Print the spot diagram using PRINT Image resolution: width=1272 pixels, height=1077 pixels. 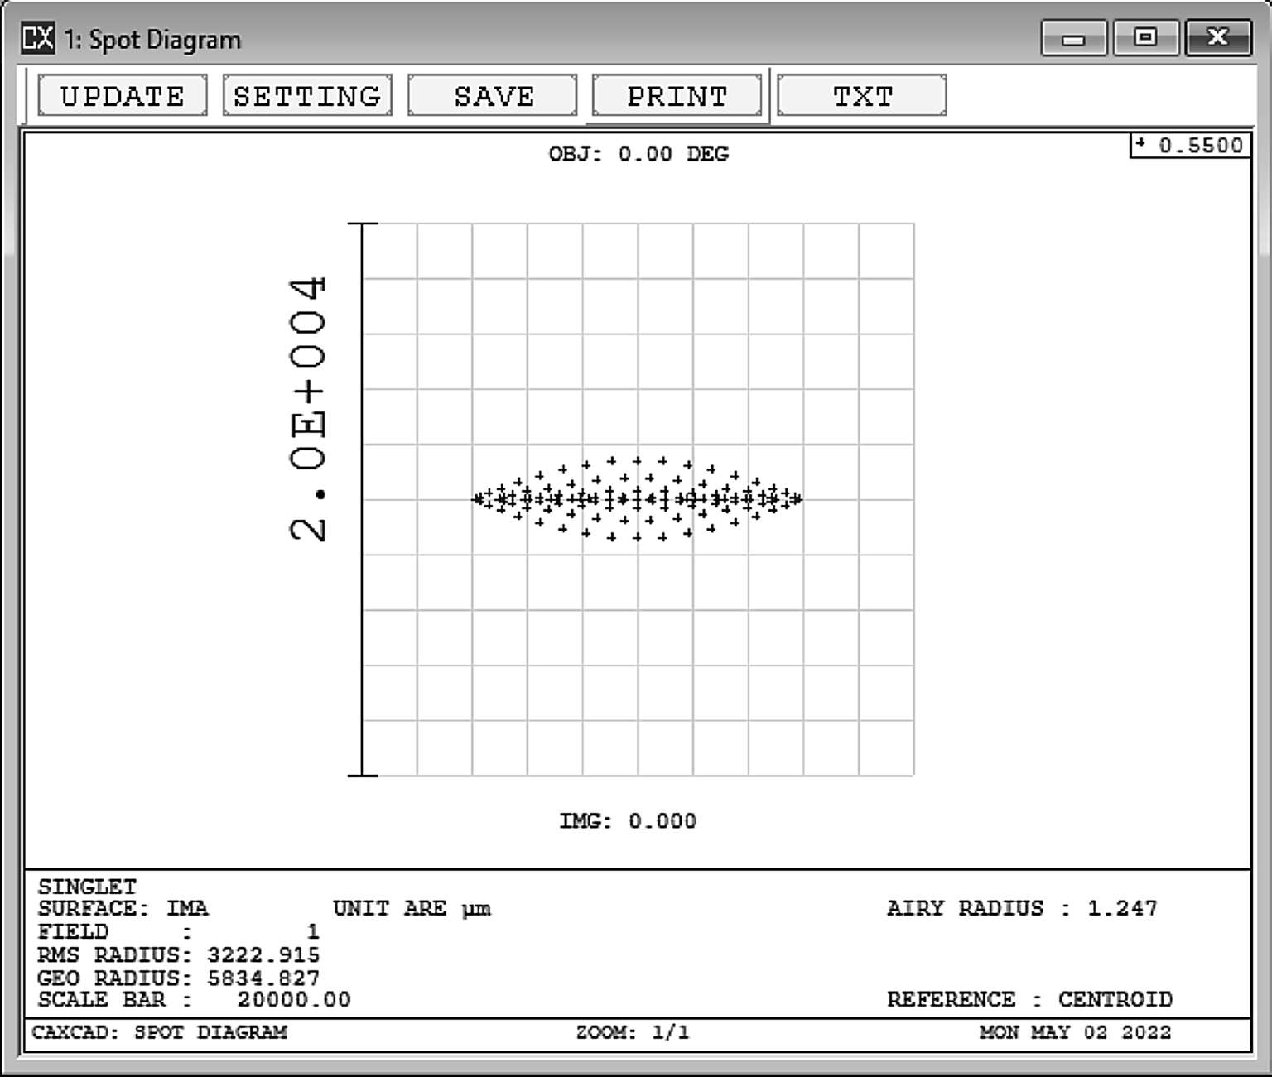[677, 96]
